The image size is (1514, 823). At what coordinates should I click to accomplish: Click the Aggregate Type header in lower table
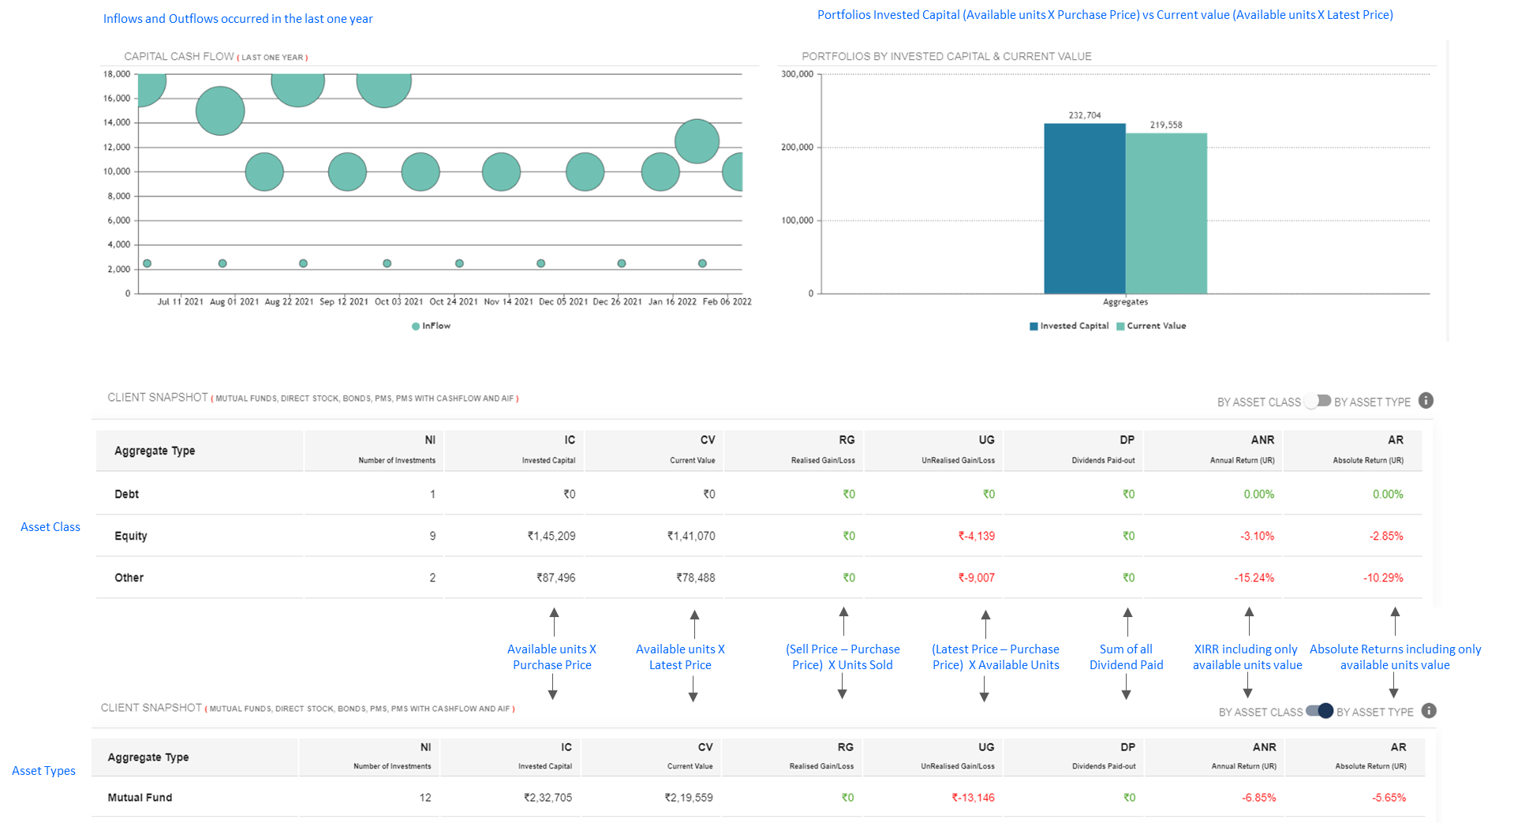(x=148, y=758)
